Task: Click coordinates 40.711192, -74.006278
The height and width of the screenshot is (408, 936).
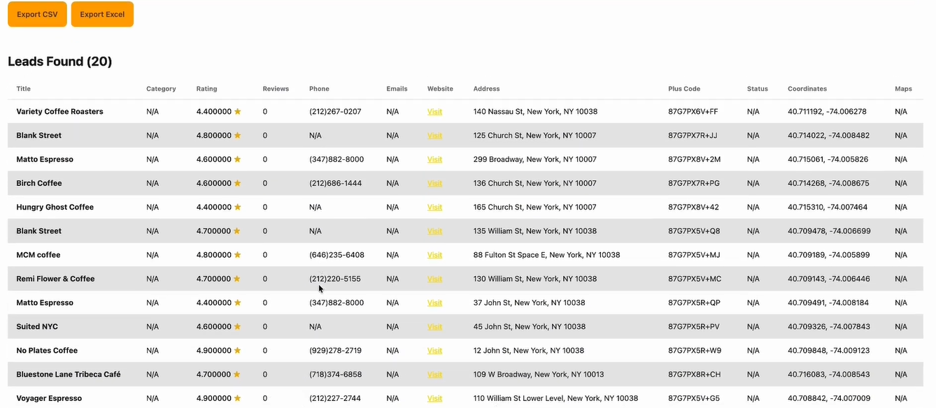Action: pyautogui.click(x=827, y=112)
